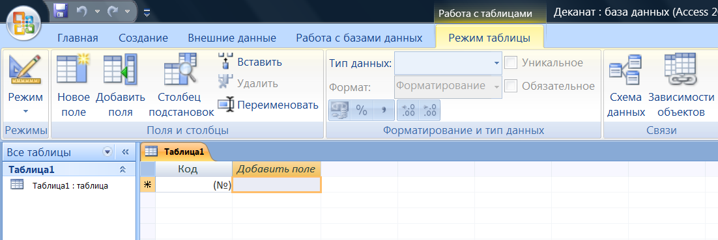Click the Новое поле icon

click(x=73, y=68)
